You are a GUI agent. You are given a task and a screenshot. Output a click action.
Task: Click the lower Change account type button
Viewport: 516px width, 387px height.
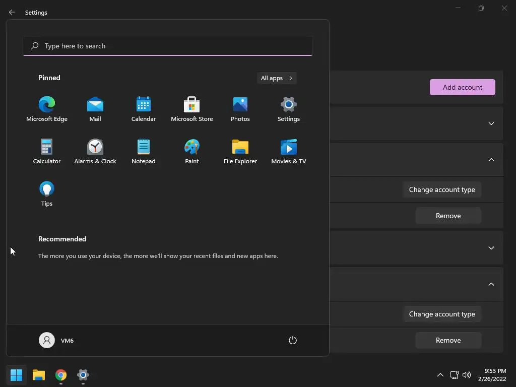[x=442, y=314]
